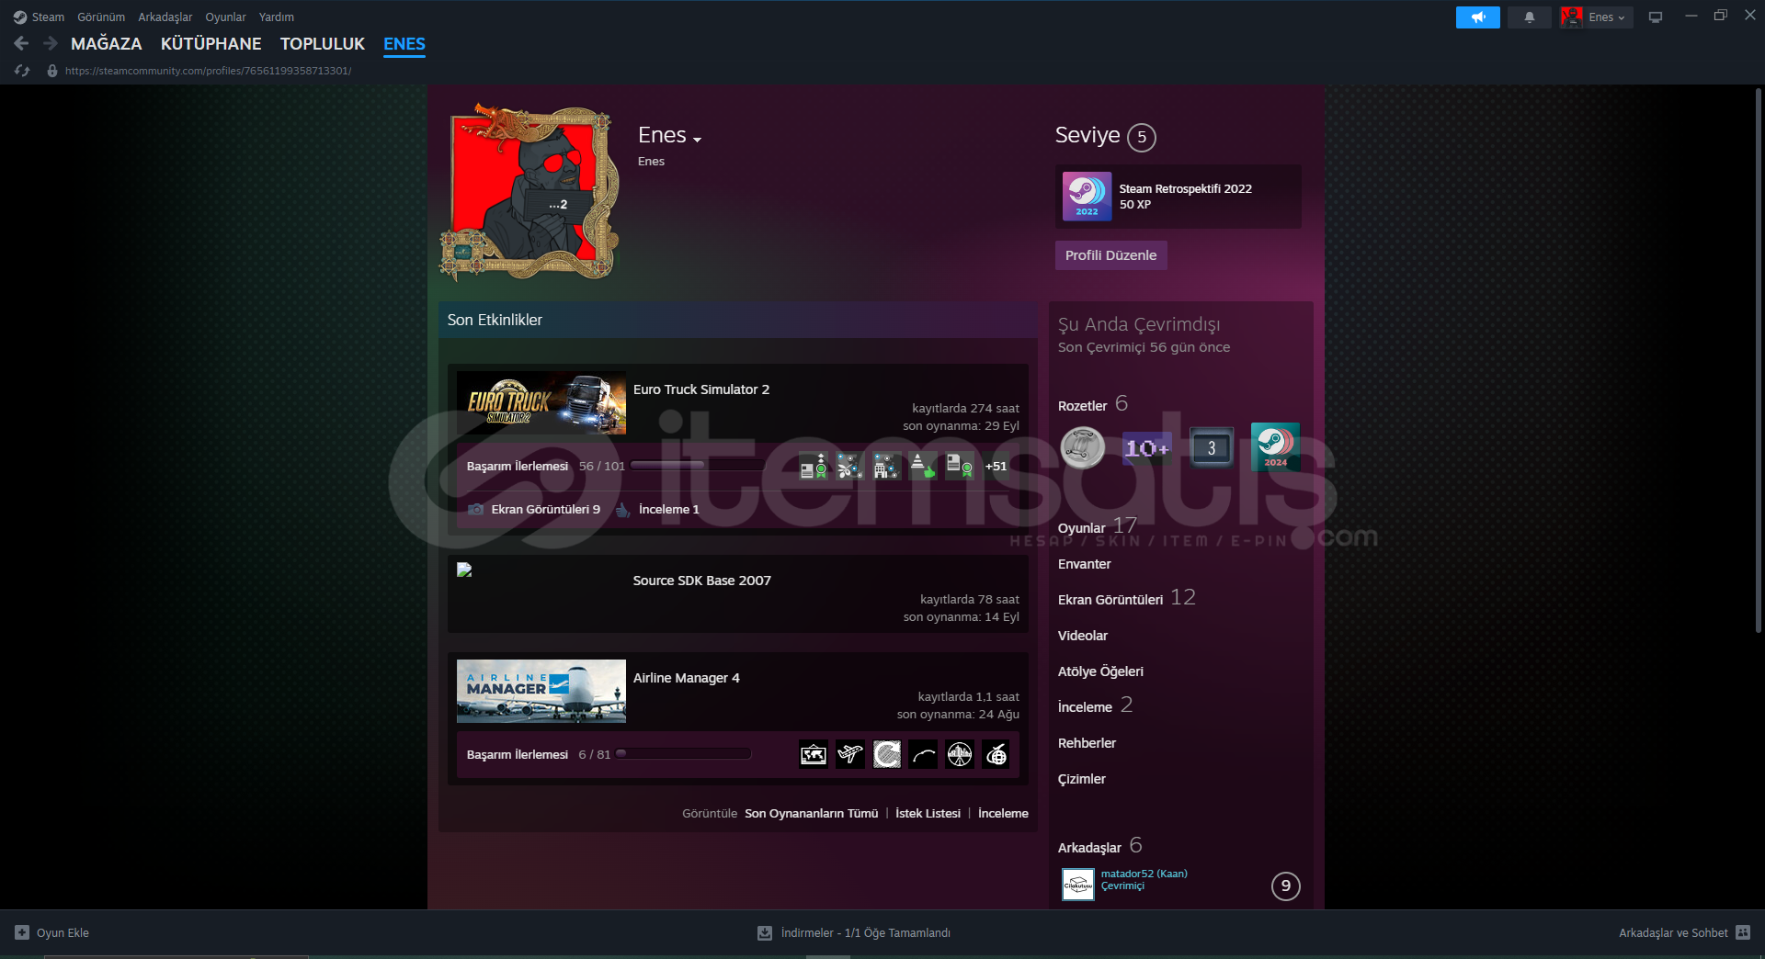Viewport: 1765px width, 959px height.
Task: Open the Source SDK Base 2007 link
Action: pyautogui.click(x=702, y=581)
